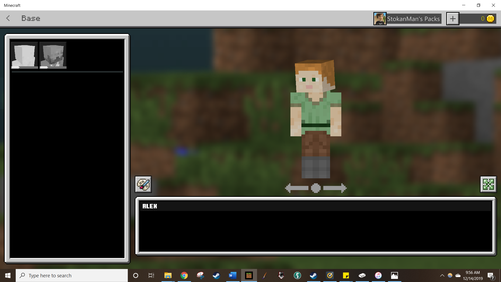This screenshot has width=501, height=282.
Task: Select the white Steve skin thumbnail
Action: click(25, 55)
